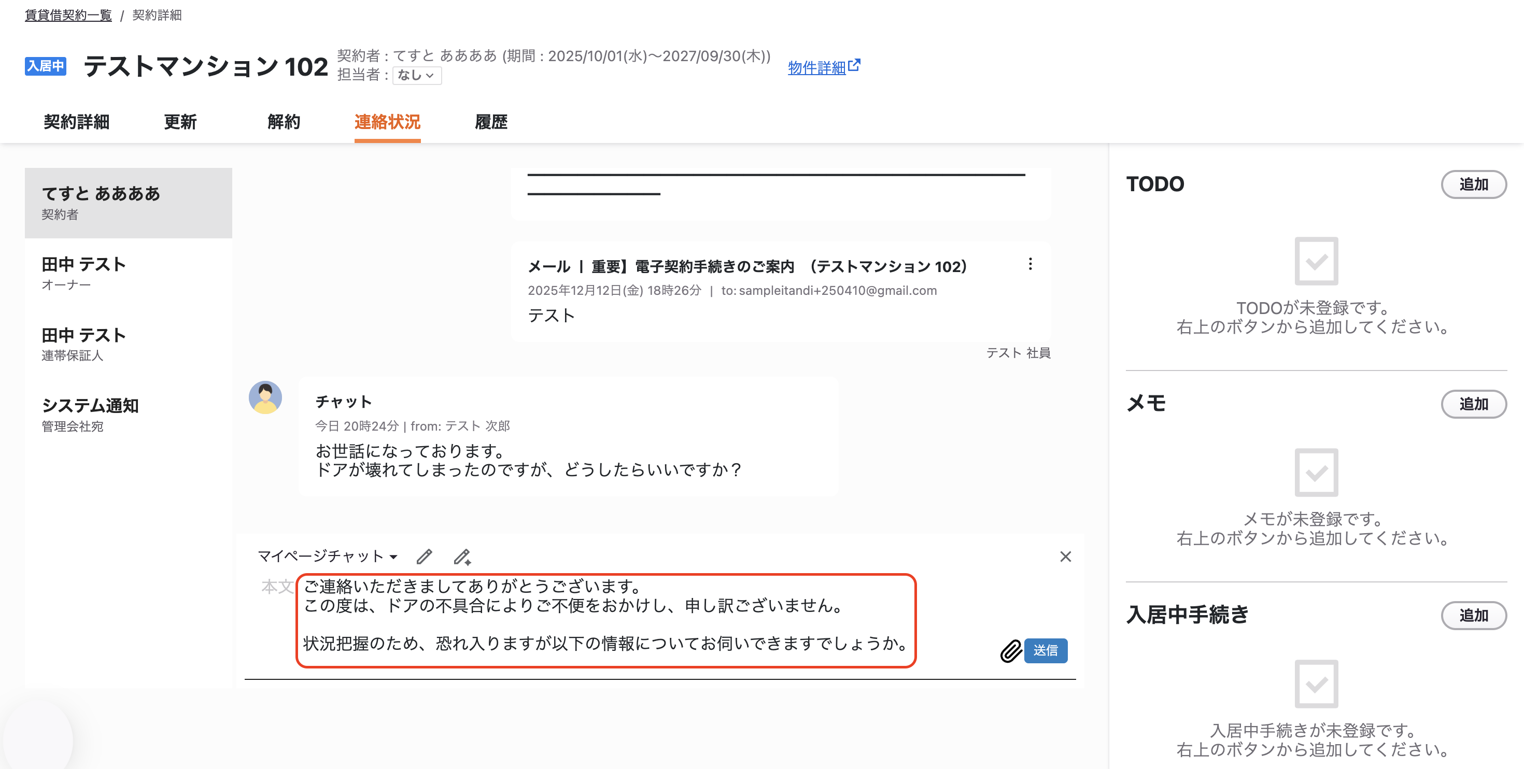Switch to the 更新 tab
This screenshot has height=769, width=1524.
coord(180,122)
